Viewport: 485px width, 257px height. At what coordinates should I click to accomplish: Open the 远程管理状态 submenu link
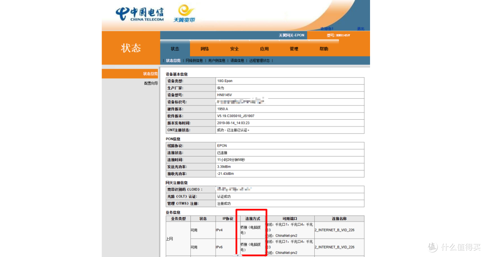pyautogui.click(x=260, y=61)
